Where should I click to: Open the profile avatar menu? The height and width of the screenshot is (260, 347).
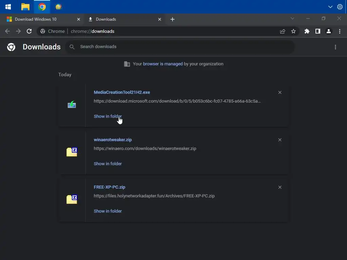(x=329, y=31)
